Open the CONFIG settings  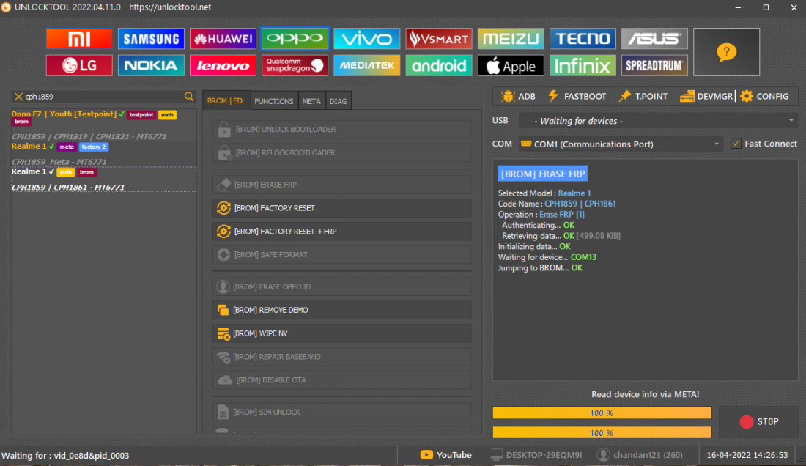(x=764, y=96)
